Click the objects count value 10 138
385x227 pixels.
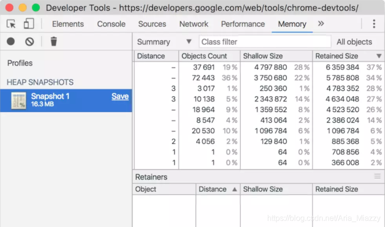click(204, 99)
